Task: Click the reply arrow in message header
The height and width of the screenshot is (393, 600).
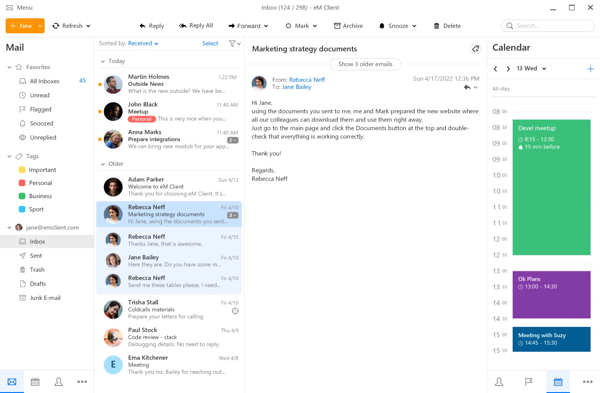Action: (x=467, y=88)
